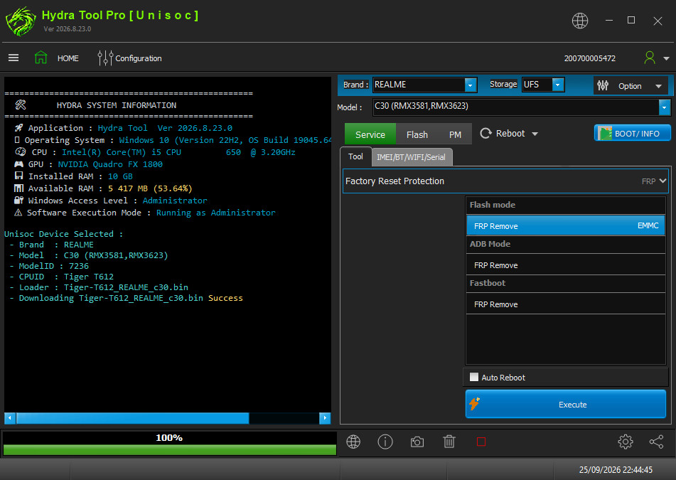Click the share icon at bottom right
676x480 pixels.
point(656,442)
